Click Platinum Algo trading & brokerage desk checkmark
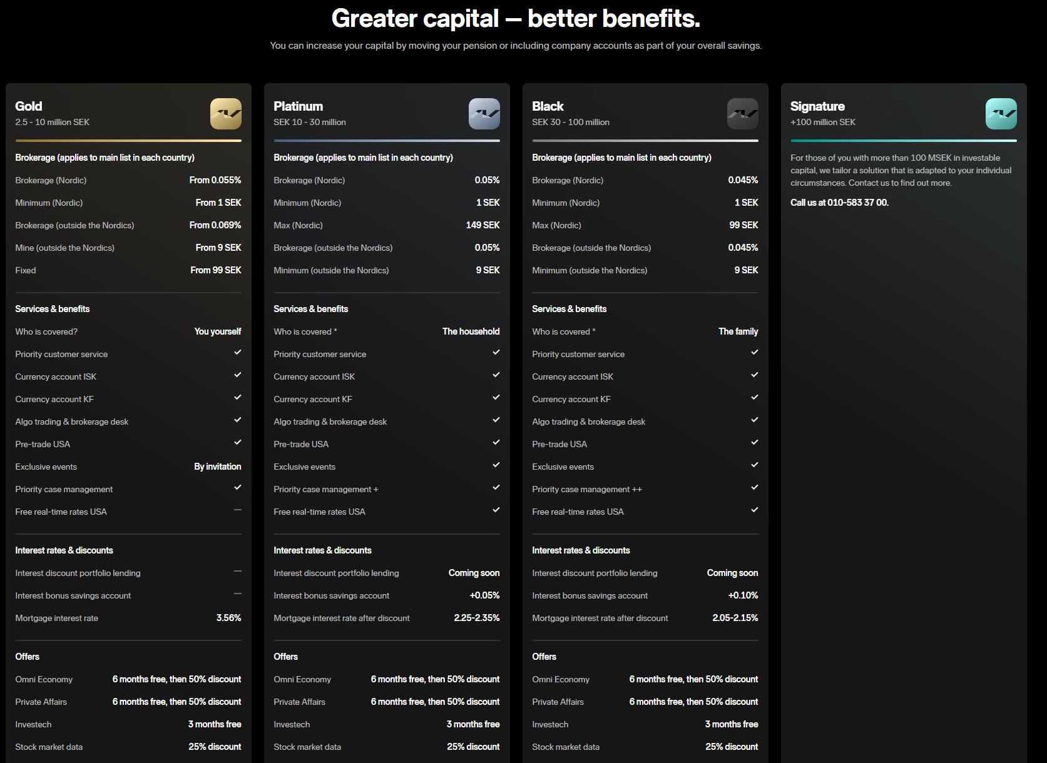This screenshot has width=1047, height=763. 496,420
